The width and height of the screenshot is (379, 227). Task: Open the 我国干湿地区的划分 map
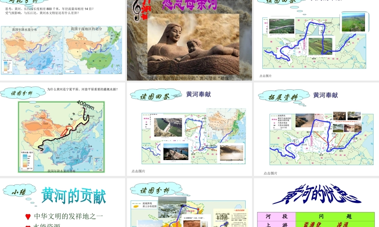point(93,50)
